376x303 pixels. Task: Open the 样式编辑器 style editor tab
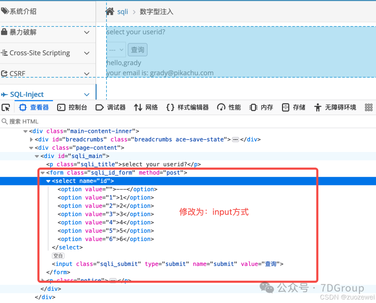pyautogui.click(x=188, y=107)
